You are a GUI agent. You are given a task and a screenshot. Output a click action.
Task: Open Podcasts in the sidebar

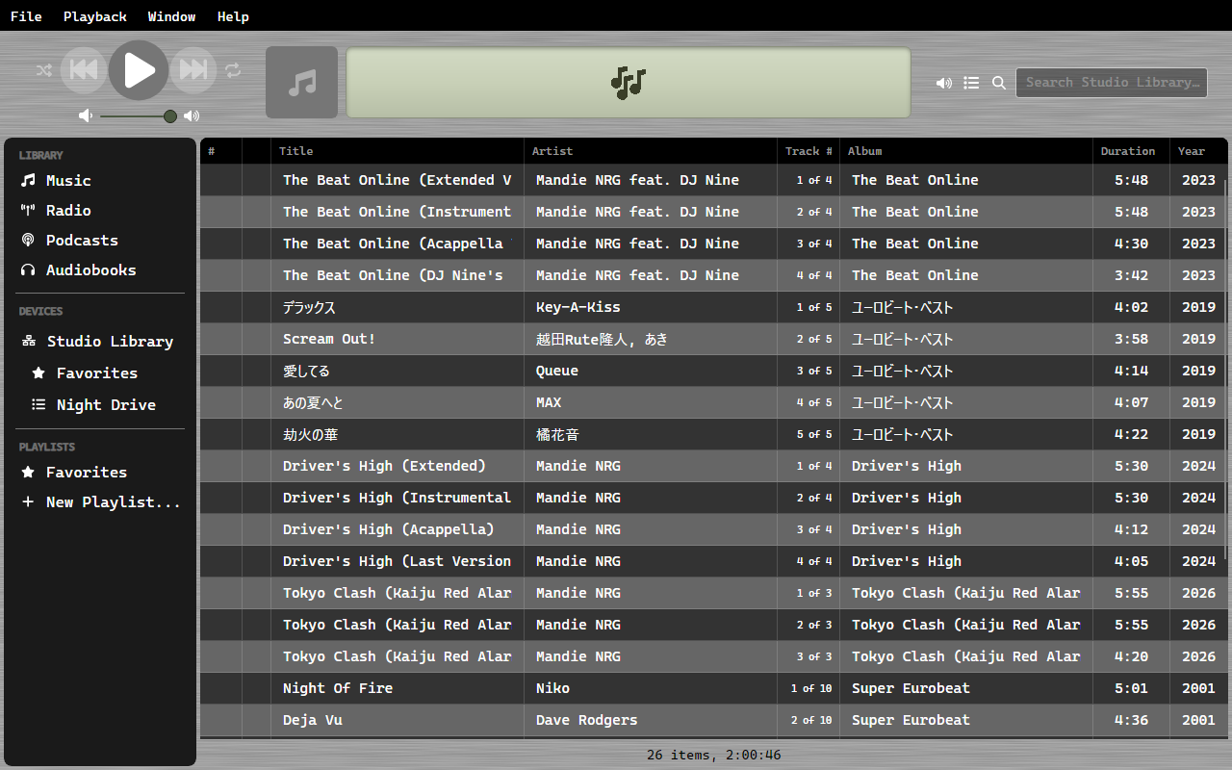pyautogui.click(x=100, y=241)
